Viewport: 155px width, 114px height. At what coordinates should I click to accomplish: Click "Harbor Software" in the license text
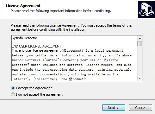tap(26, 60)
